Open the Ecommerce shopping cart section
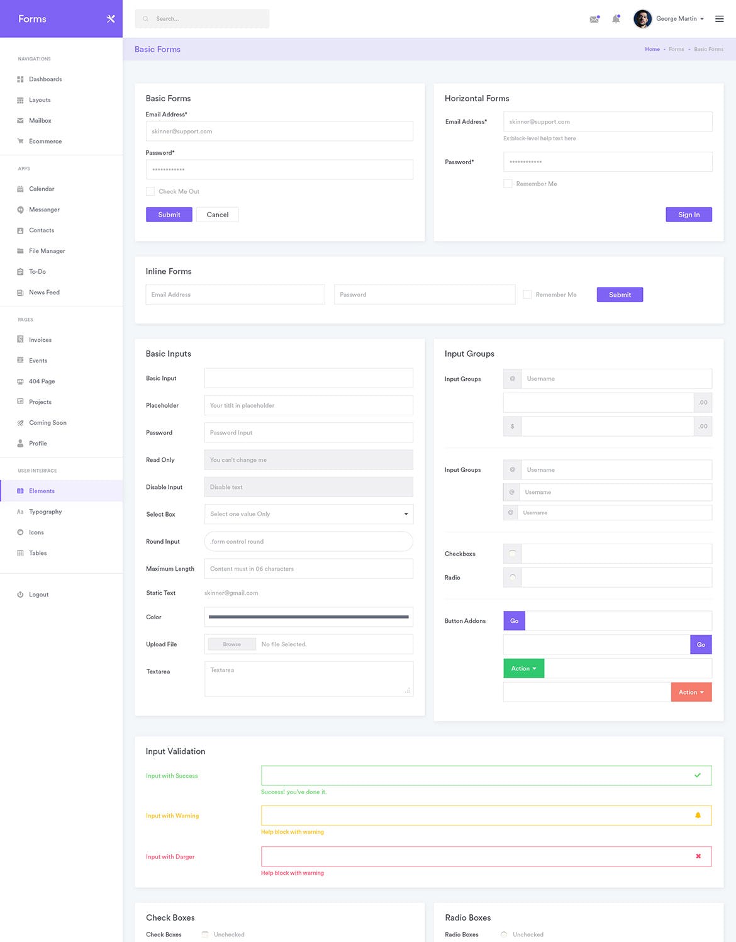This screenshot has width=736, height=942. click(45, 141)
